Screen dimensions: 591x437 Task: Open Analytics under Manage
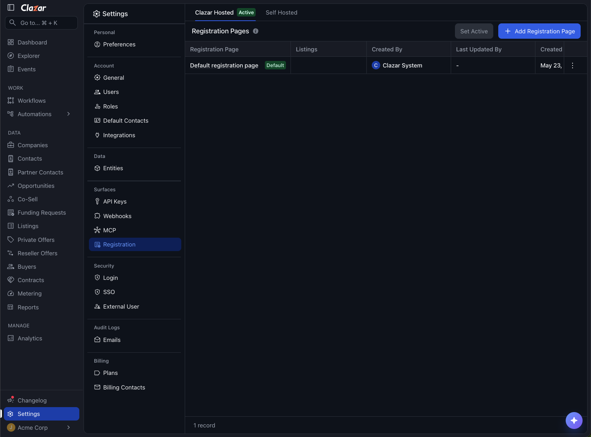[41, 338]
